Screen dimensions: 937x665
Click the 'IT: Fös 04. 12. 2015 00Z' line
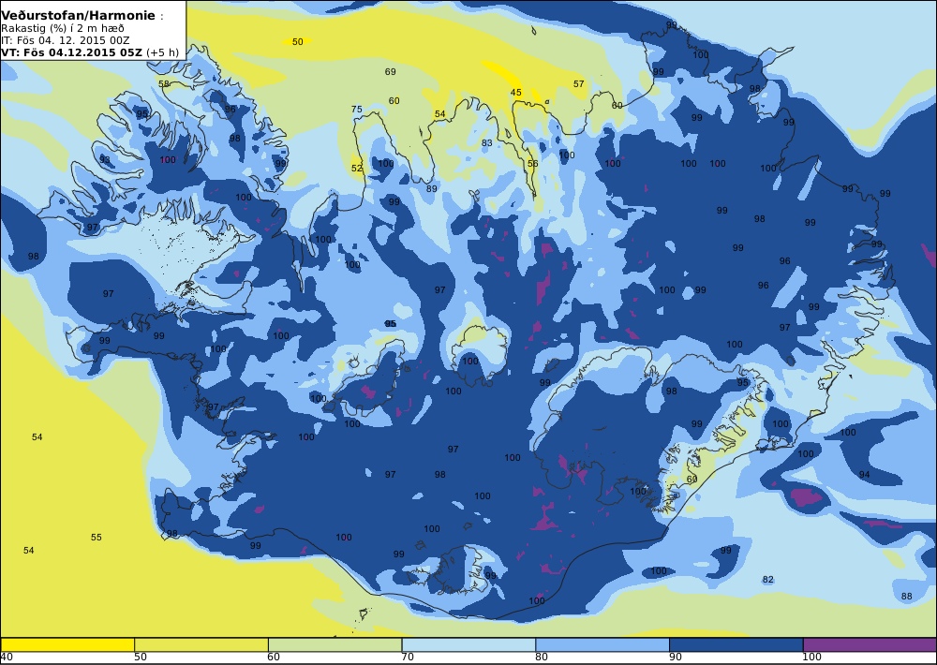click(65, 40)
